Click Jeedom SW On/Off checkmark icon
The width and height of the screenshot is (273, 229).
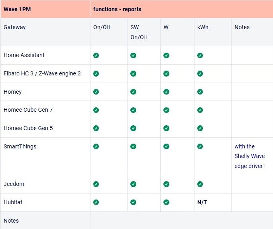pyautogui.click(x=133, y=184)
